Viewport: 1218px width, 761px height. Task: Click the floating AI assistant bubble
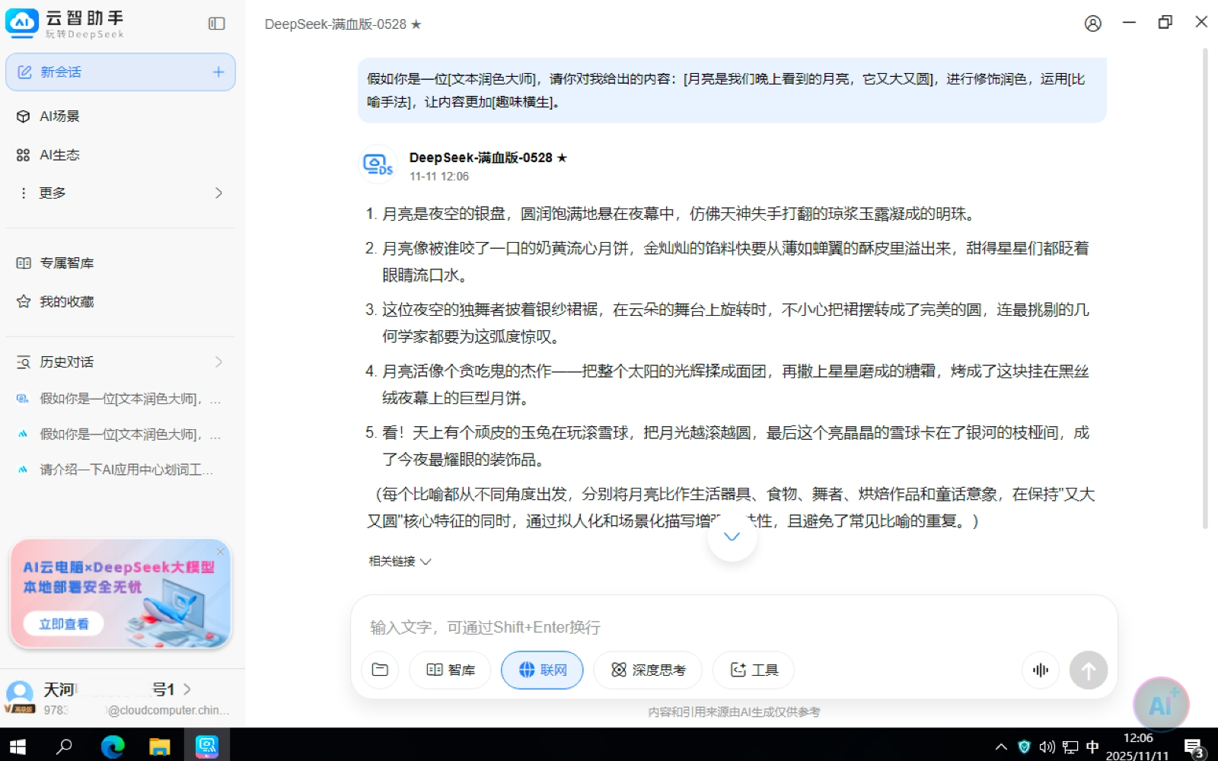1160,705
